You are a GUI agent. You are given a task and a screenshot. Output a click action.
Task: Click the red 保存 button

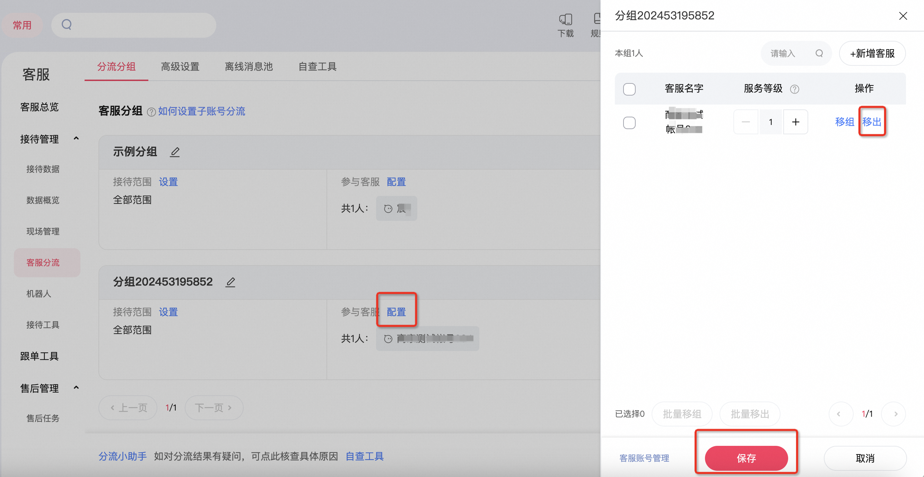(x=746, y=458)
